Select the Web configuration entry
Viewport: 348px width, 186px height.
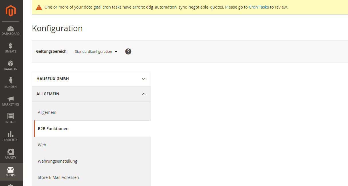[x=42, y=145]
